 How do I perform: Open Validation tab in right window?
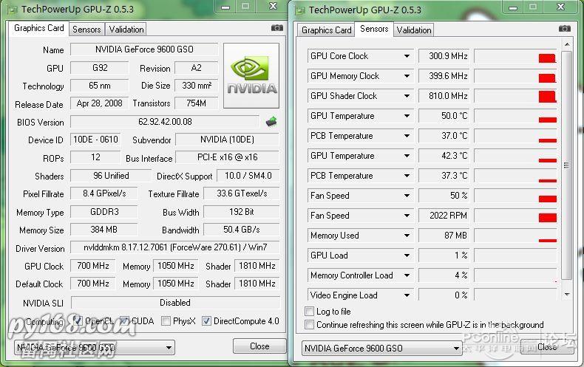[413, 30]
